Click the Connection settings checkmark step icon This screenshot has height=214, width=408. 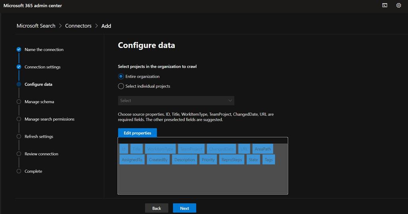tap(19, 67)
